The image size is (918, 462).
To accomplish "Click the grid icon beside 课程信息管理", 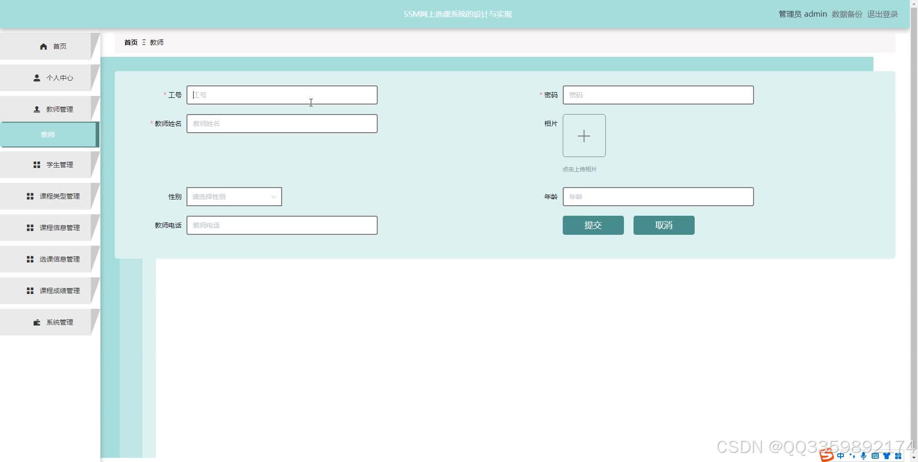I will 30,228.
